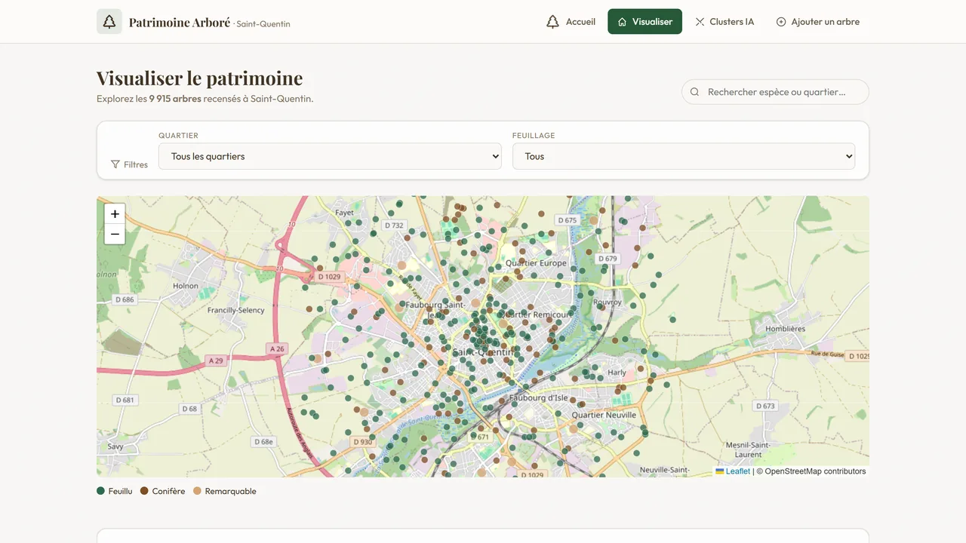966x543 pixels.
Task: Click the Harly label on the map
Action: 617,373
